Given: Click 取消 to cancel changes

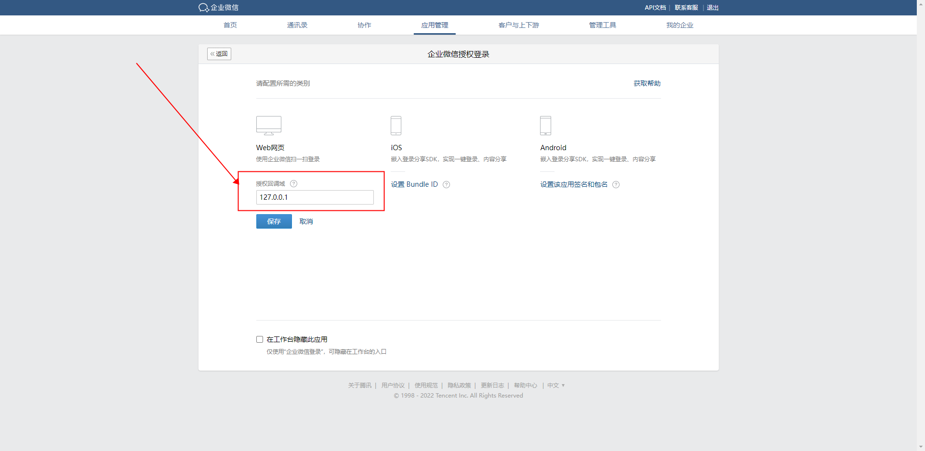Looking at the screenshot, I should click(306, 221).
